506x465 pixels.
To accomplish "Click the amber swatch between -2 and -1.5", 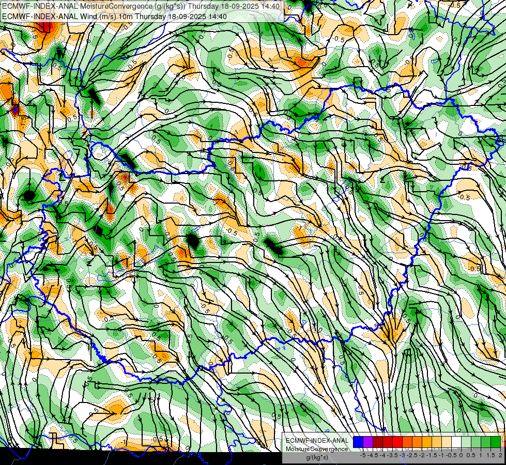I will (427, 442).
